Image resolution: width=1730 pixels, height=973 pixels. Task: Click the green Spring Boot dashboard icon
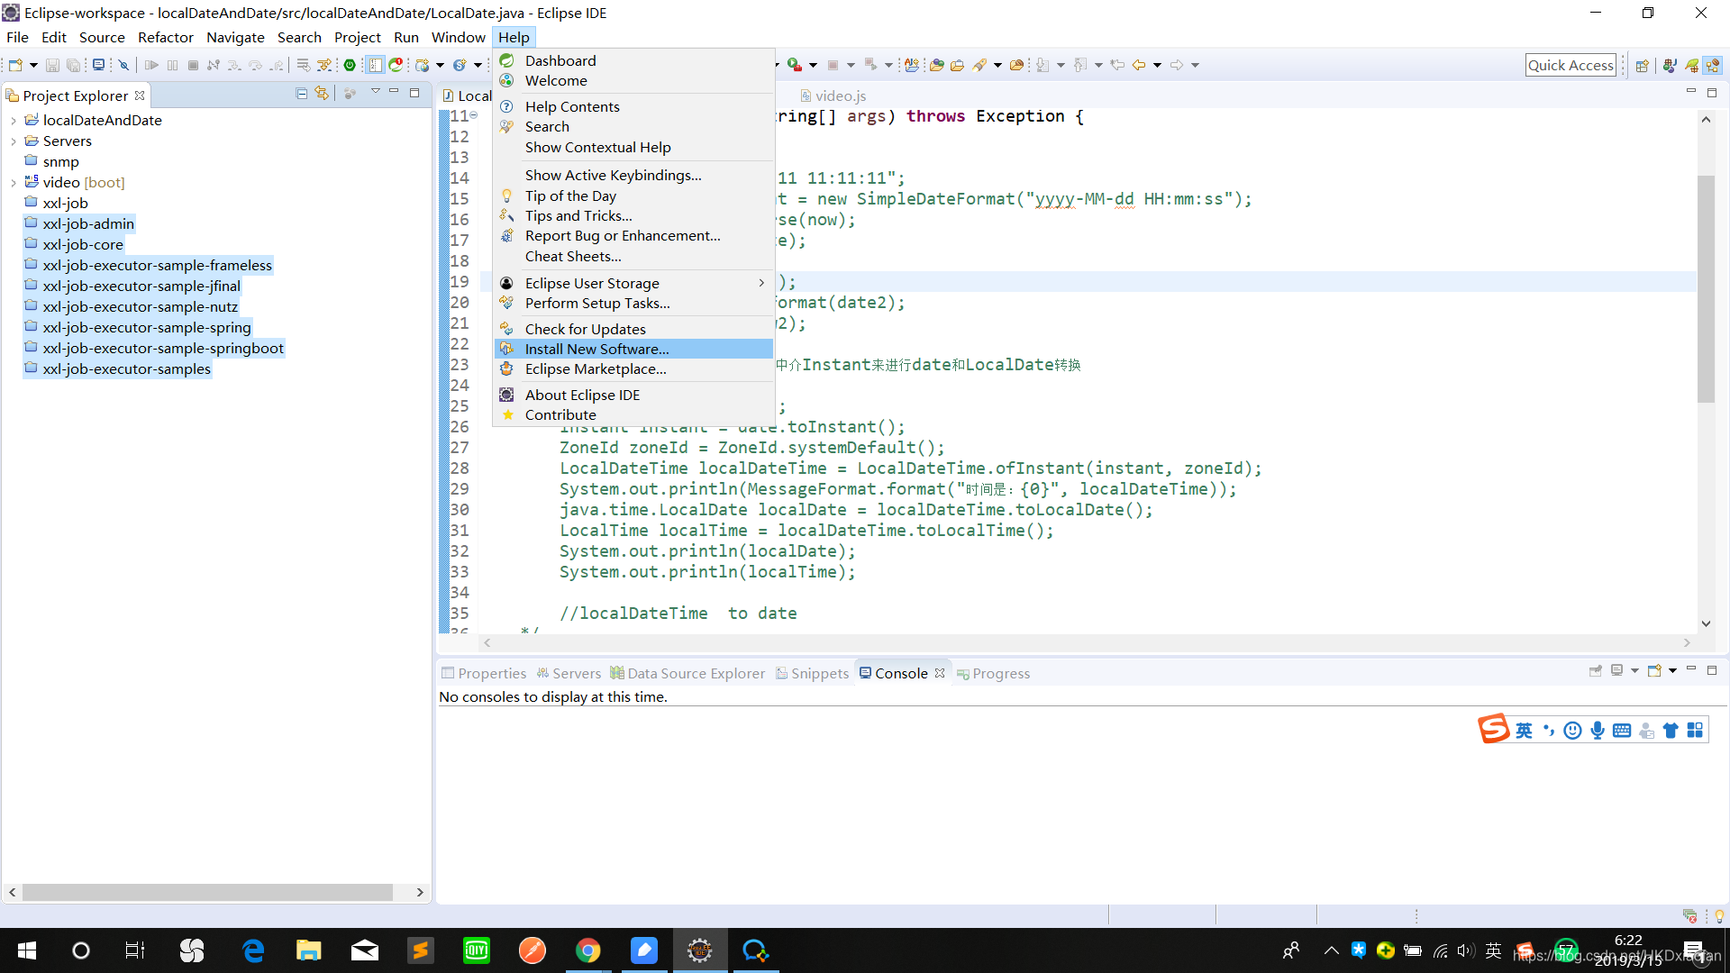350,65
